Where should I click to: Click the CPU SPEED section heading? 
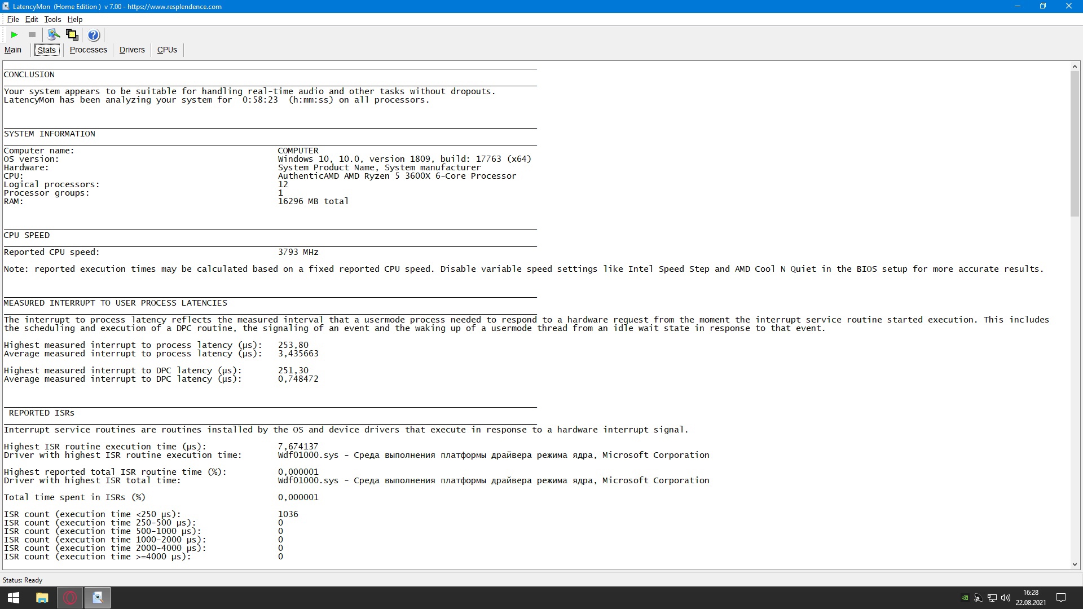point(27,235)
